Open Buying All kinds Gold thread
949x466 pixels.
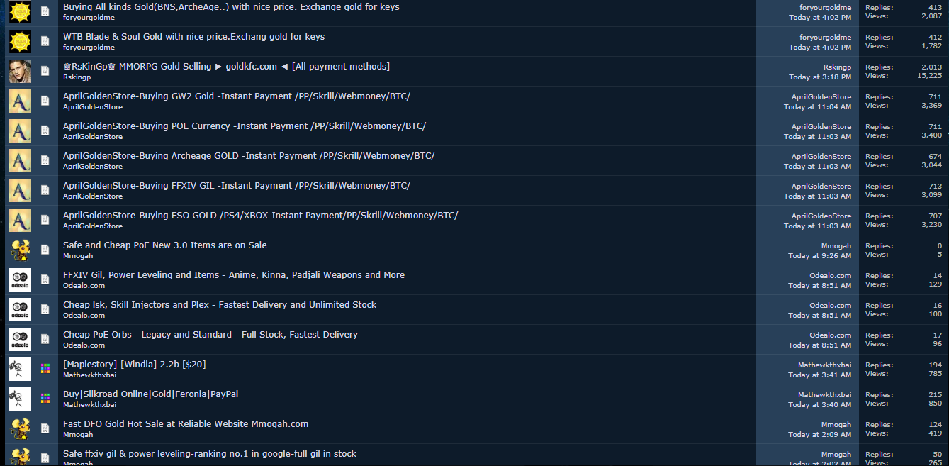(231, 7)
